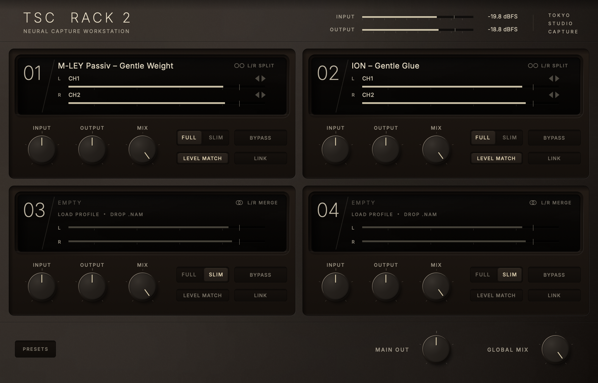Select FULL mode on slot 03
This screenshot has height=383, width=598.
click(189, 275)
